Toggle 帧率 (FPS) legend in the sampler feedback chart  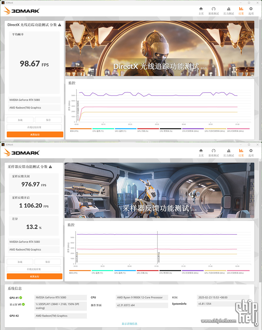pos(80,272)
